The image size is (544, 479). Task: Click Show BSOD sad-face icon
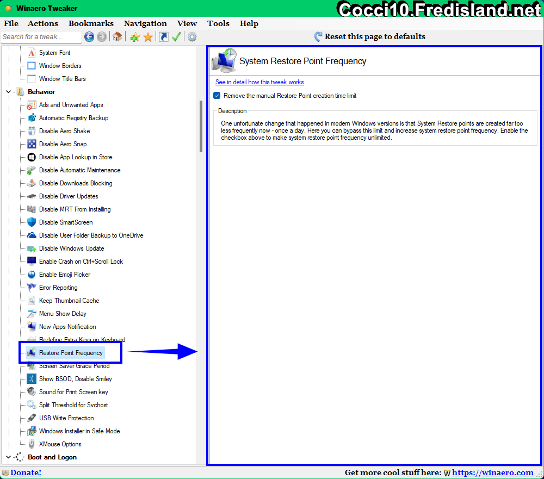pos(32,379)
